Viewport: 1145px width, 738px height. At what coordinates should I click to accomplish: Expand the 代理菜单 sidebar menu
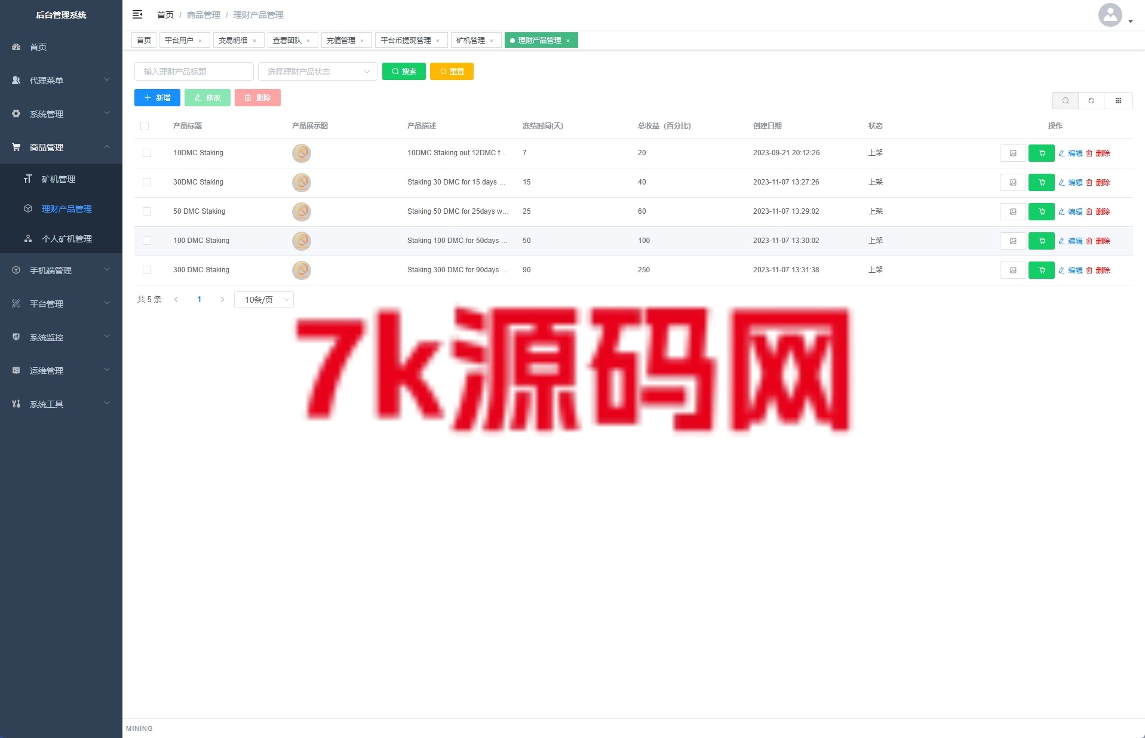61,81
